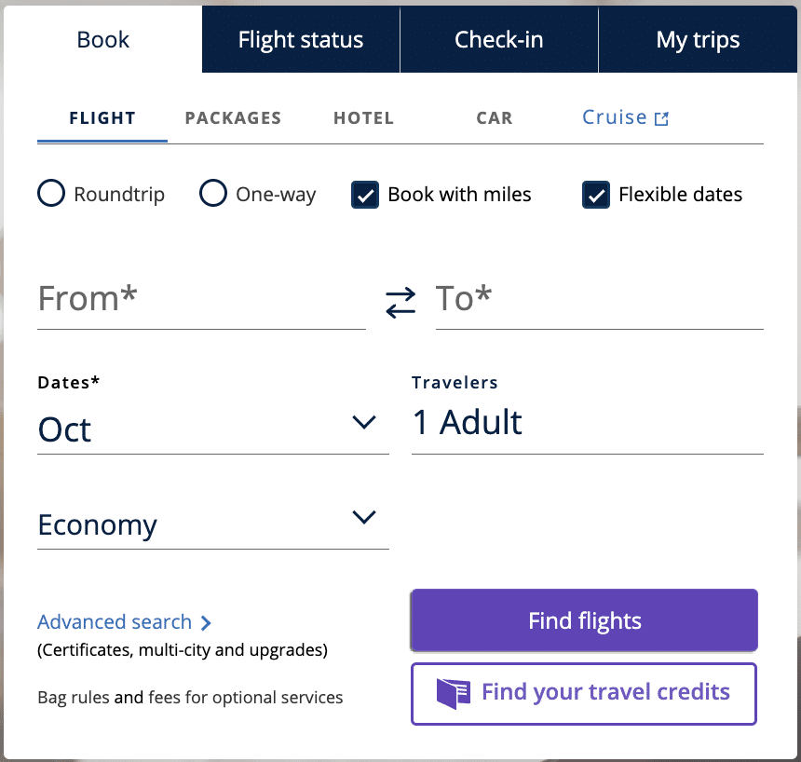Go to the My trips tab

pyautogui.click(x=698, y=40)
